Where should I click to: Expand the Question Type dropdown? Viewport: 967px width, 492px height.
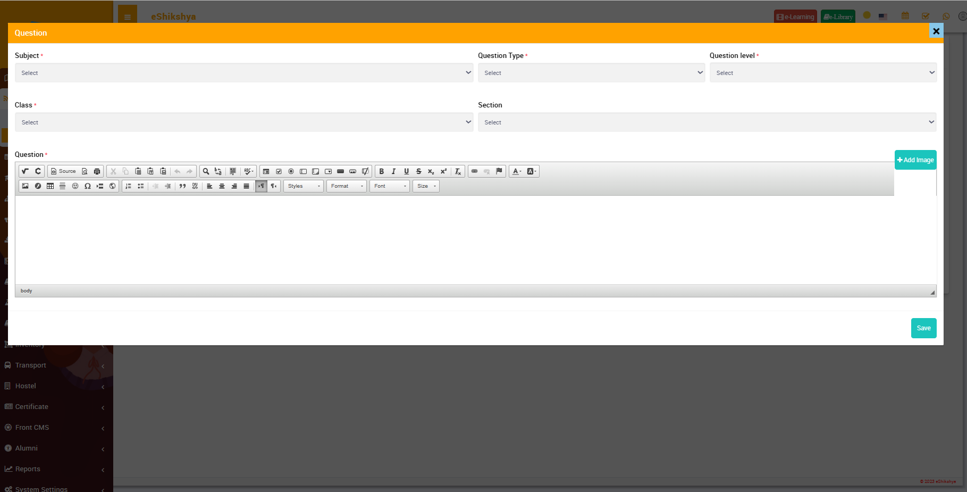[x=591, y=73]
